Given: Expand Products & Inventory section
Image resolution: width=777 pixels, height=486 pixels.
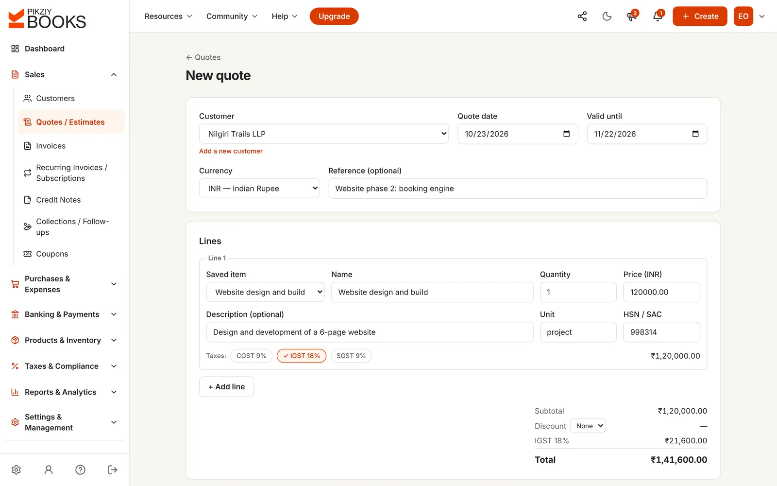Looking at the screenshot, I should (x=65, y=340).
